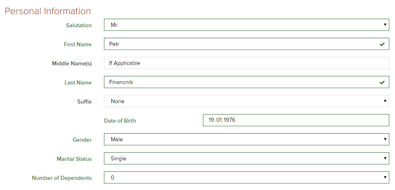Click the green checkmark in First Name field
Viewport: 395px width, 190px height.
(382, 44)
